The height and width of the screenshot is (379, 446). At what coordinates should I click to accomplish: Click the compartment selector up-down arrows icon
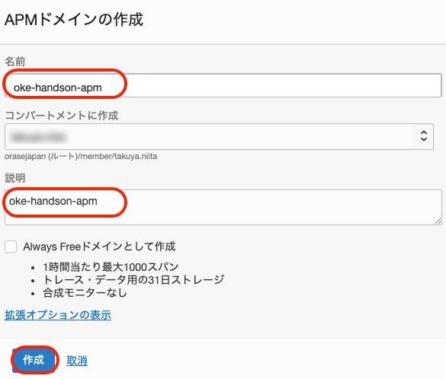point(424,136)
